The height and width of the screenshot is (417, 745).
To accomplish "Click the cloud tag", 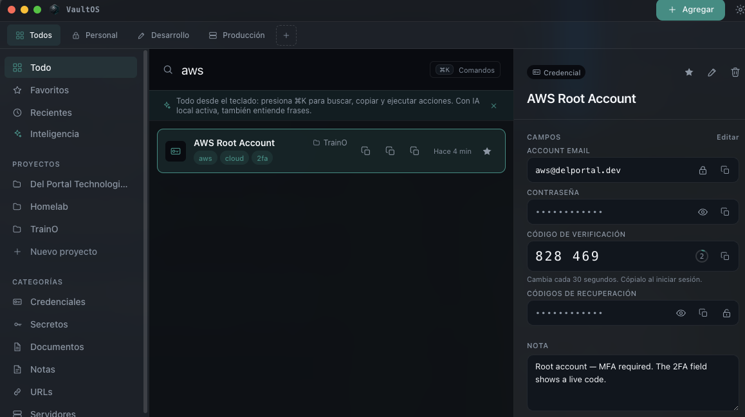I will click(x=234, y=158).
